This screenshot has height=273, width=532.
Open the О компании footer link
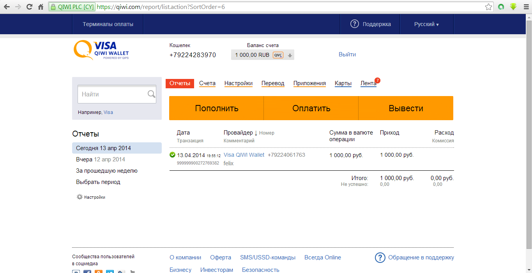tap(186, 257)
